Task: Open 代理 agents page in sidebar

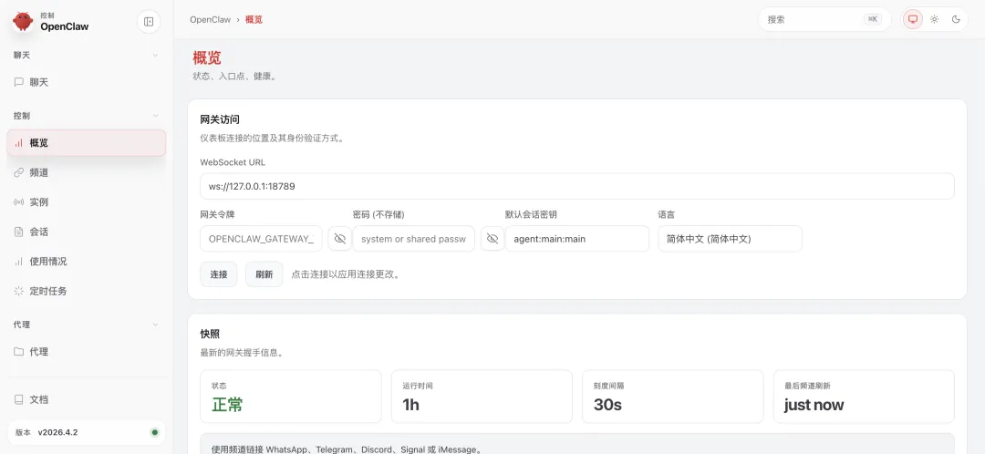Action: (x=86, y=352)
